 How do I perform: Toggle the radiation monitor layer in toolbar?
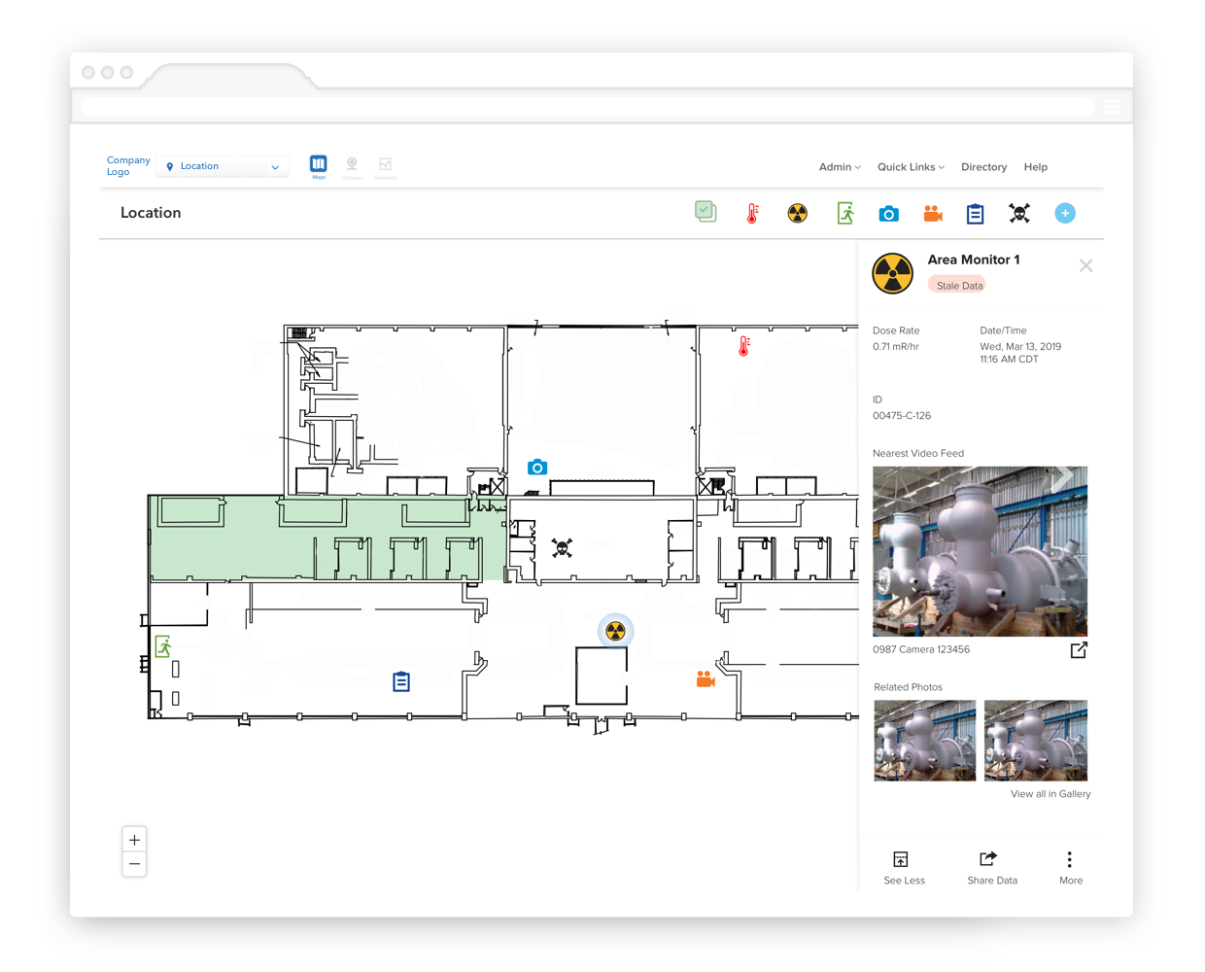797,213
